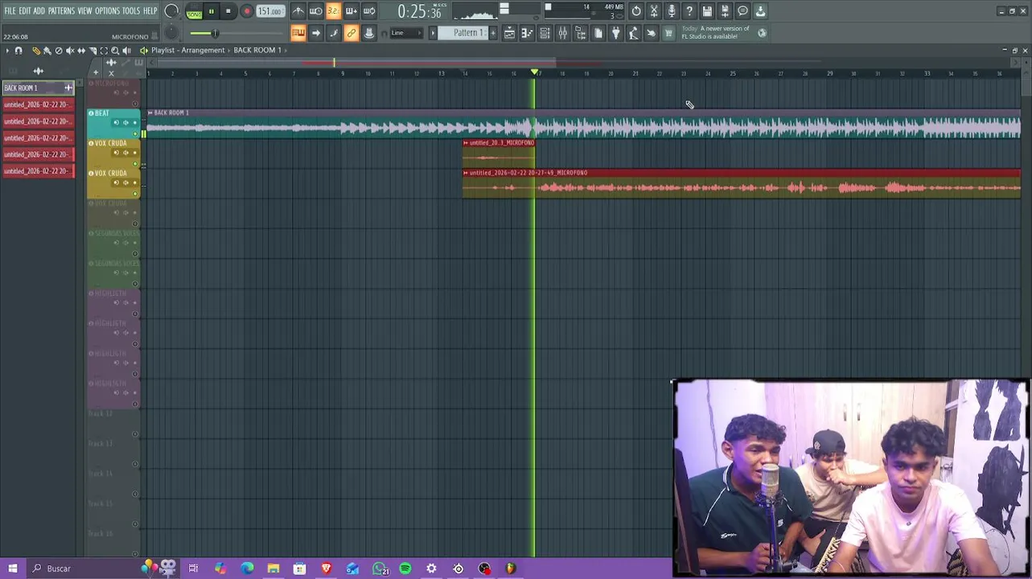Open the help question mark icon

(689, 11)
